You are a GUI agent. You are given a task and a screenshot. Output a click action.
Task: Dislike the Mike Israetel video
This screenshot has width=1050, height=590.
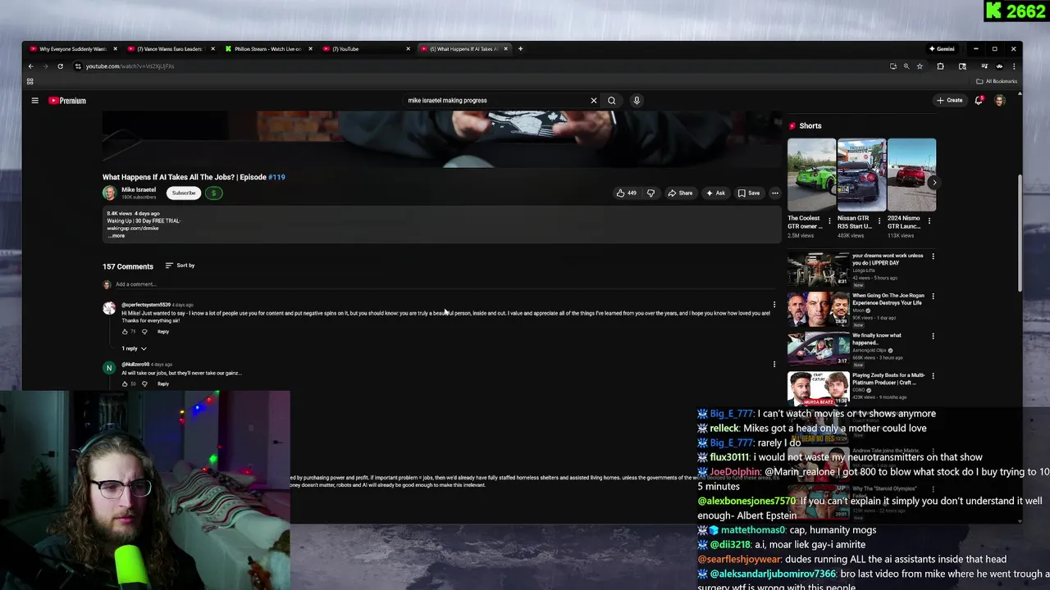[651, 193]
